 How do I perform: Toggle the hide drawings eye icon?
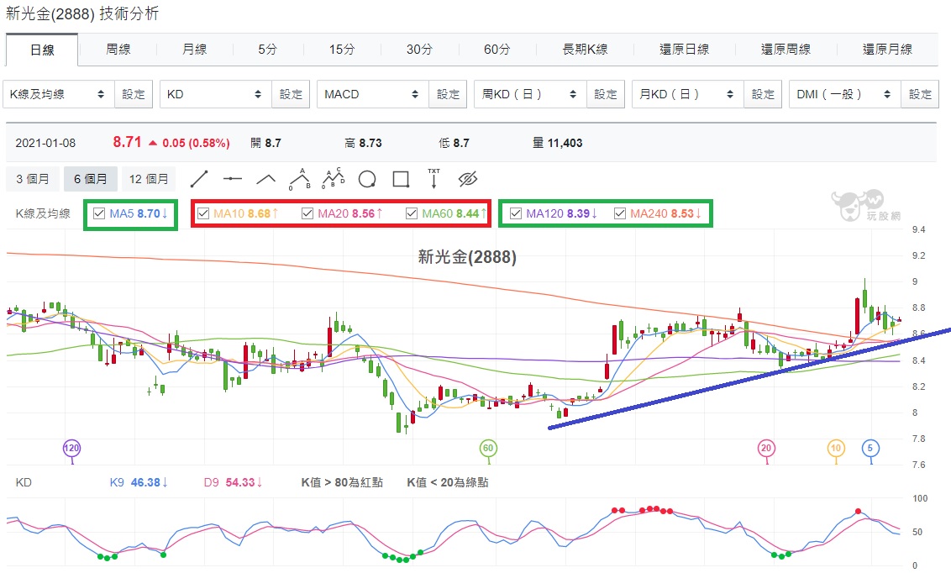tap(468, 179)
